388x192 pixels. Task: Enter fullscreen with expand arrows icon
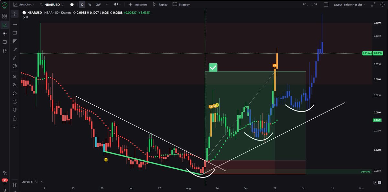(373, 5)
